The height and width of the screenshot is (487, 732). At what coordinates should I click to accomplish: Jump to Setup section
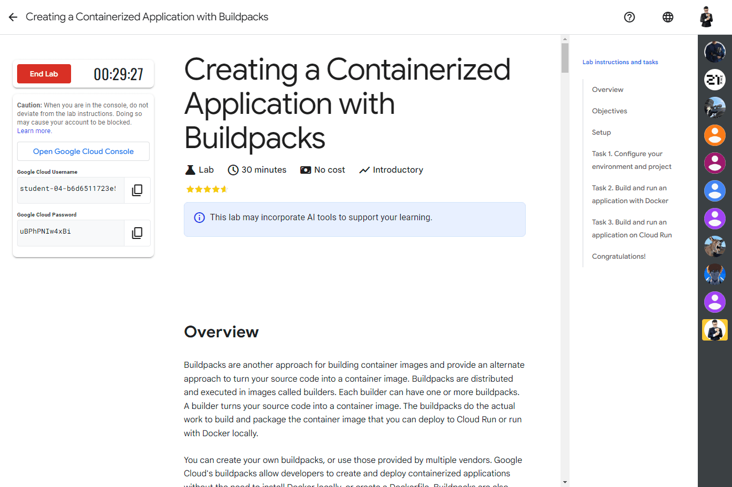click(x=601, y=133)
